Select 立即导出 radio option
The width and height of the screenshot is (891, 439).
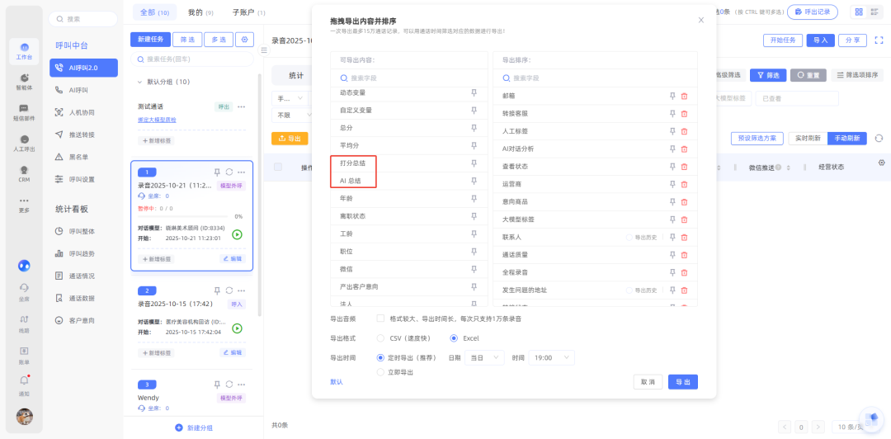pos(380,372)
